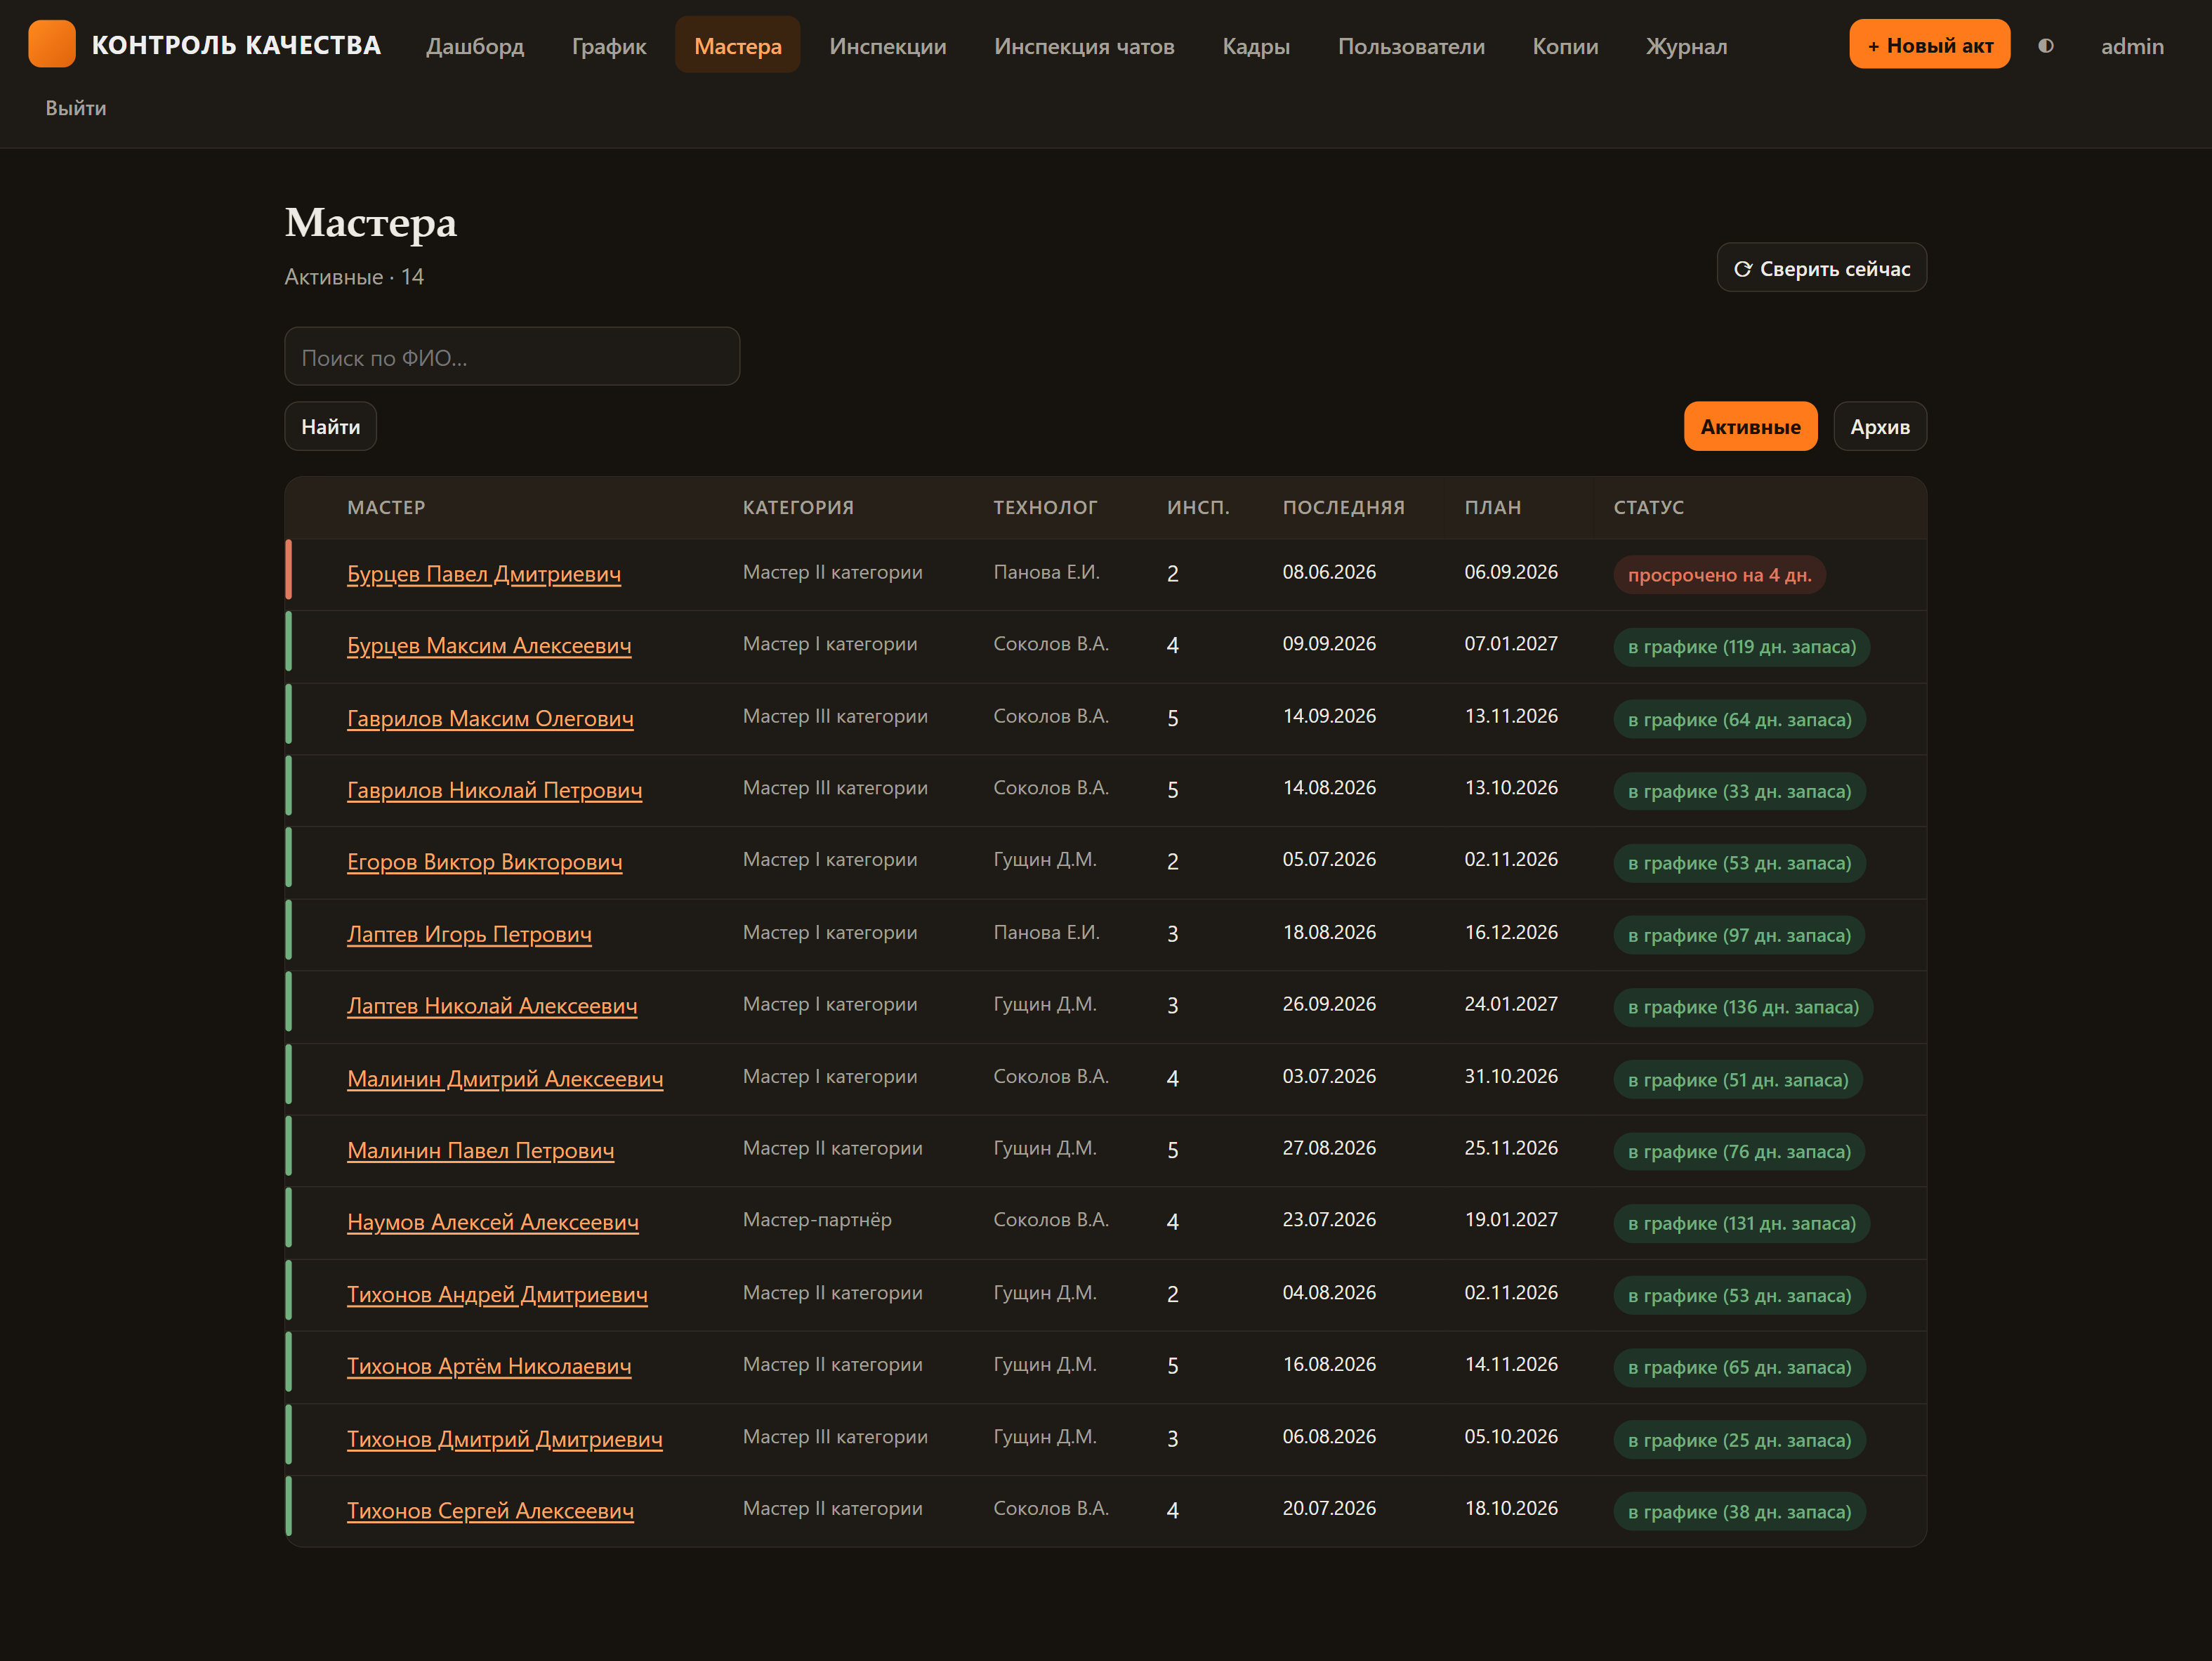Click the ПЛАН column header
The image size is (2212, 1661).
click(x=1492, y=507)
